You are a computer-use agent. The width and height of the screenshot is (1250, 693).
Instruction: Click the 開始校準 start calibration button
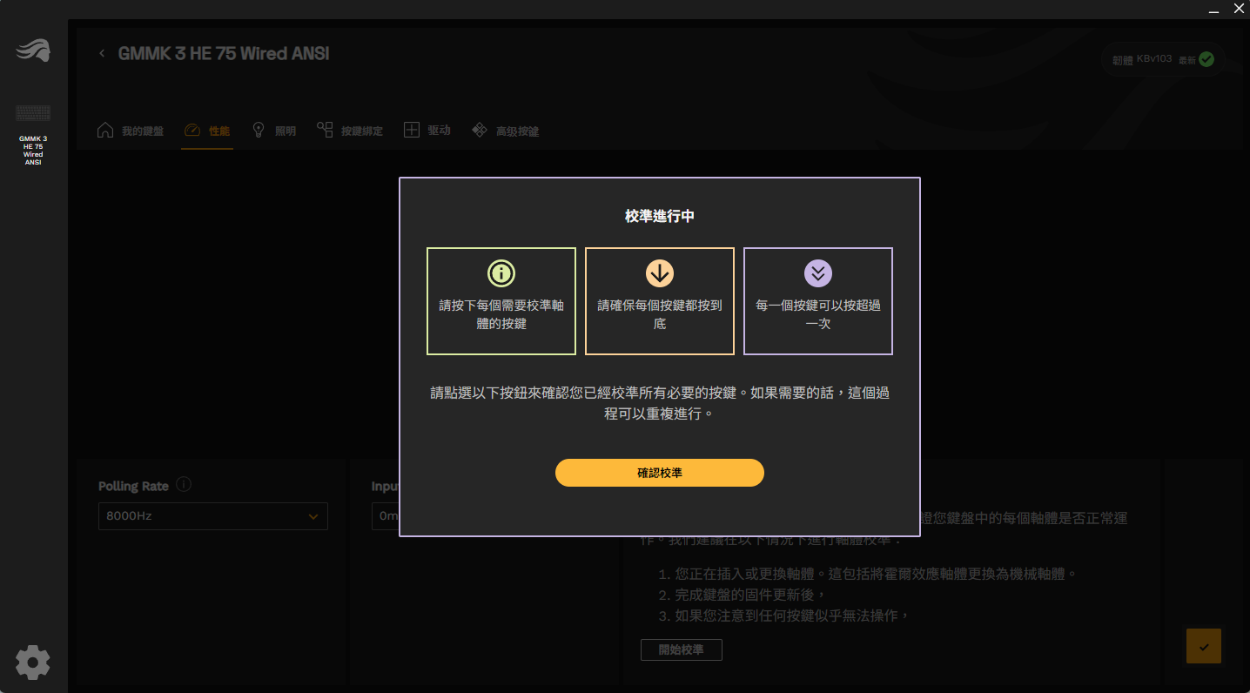point(681,649)
